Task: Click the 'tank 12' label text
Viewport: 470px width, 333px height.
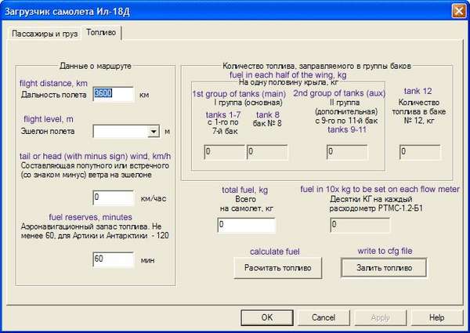Action: tap(418, 91)
